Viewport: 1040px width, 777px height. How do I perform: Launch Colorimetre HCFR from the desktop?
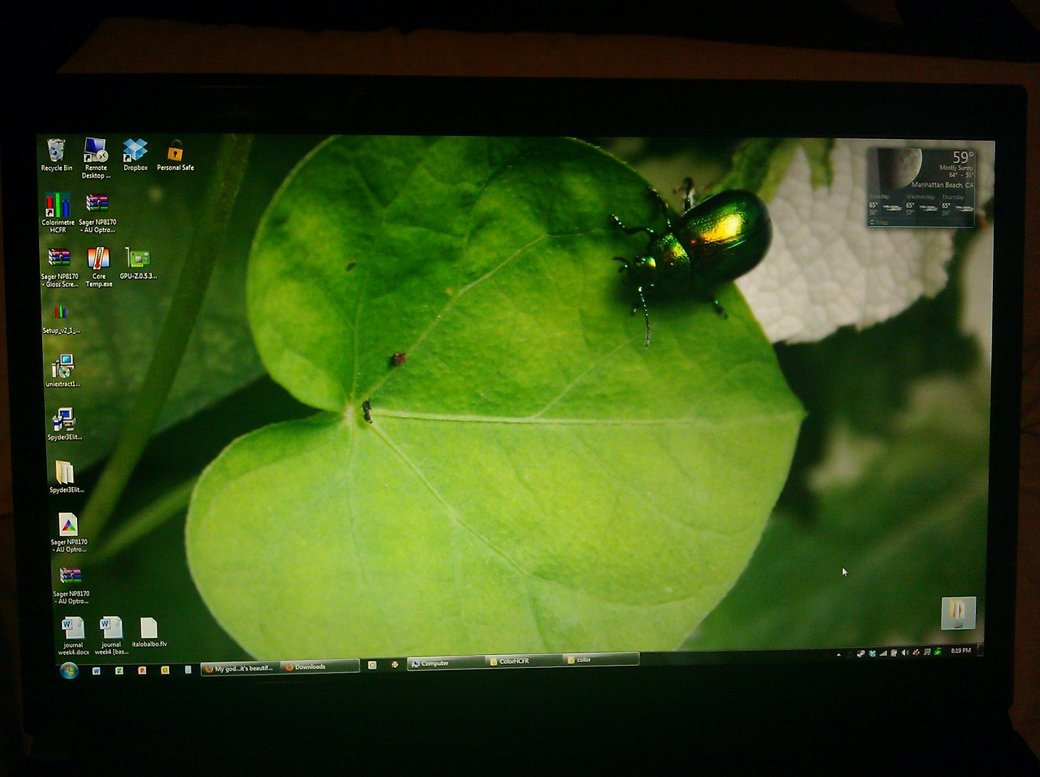58,213
